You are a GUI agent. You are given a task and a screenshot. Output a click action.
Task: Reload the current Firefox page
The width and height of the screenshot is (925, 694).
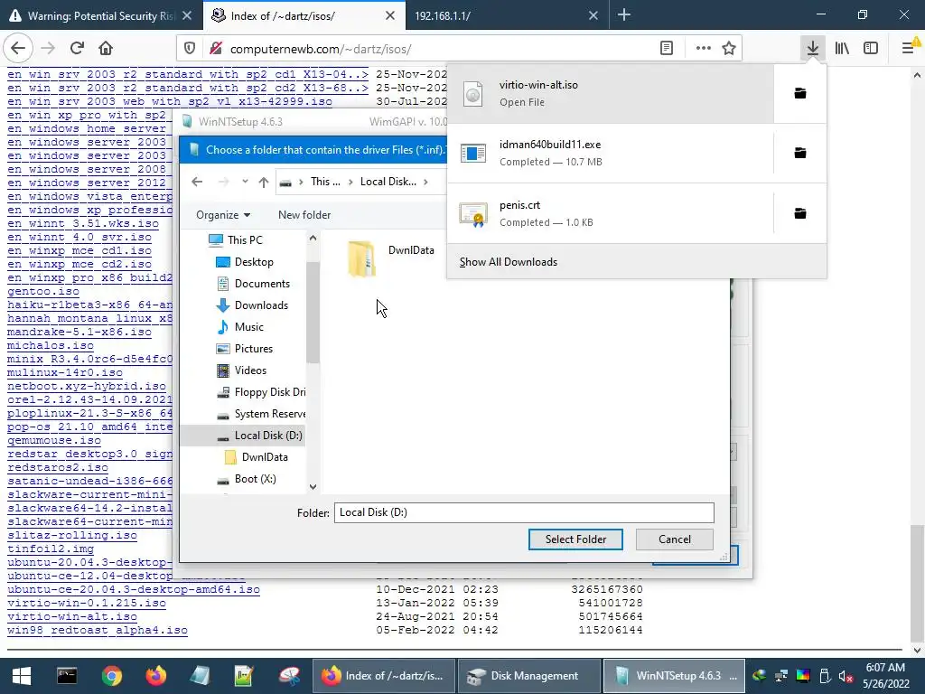[77, 49]
